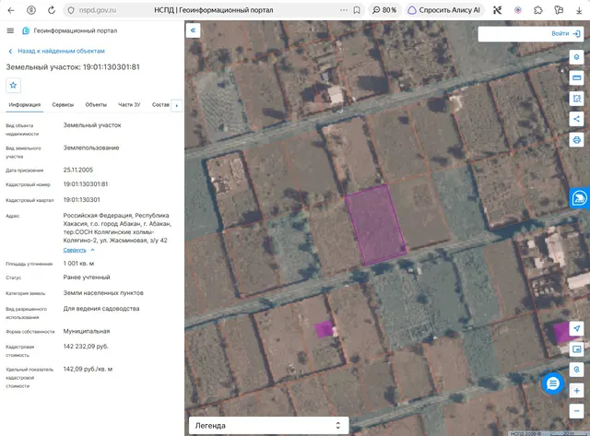Open the hamburger menu of the portal
Screen dimensions: 590x436
(x=10, y=30)
